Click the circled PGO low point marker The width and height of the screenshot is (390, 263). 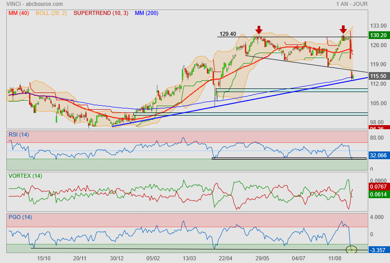(x=351, y=249)
